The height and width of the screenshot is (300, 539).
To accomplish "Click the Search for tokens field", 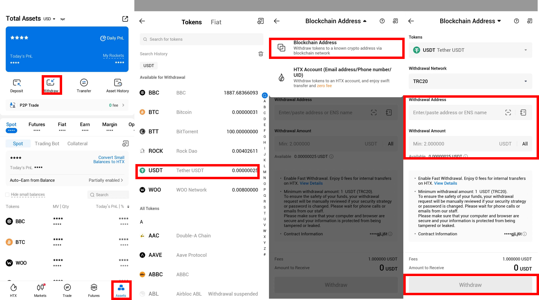I will (202, 39).
